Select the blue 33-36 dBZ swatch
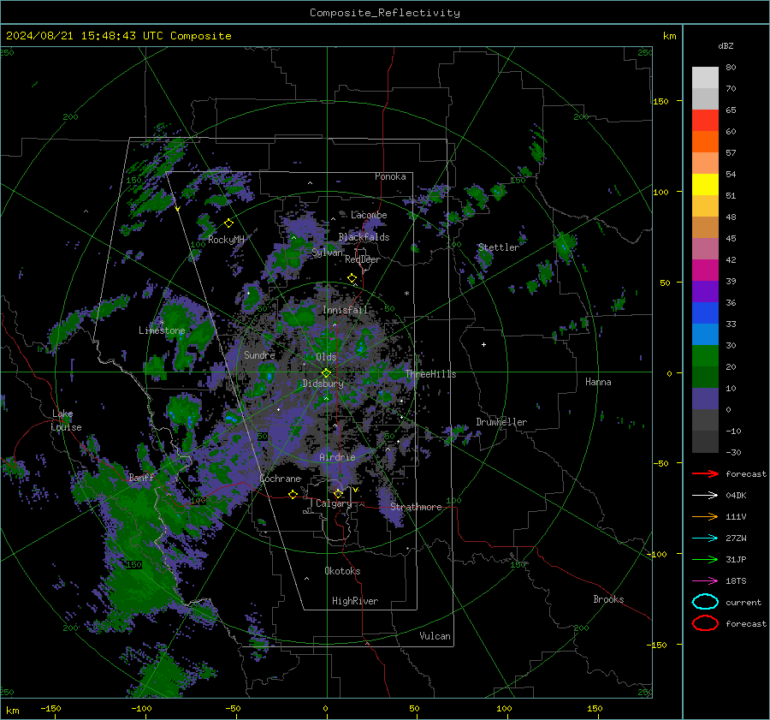 pos(705,313)
